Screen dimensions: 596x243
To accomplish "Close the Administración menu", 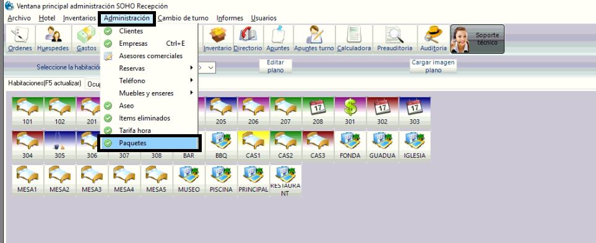I will pyautogui.click(x=127, y=18).
